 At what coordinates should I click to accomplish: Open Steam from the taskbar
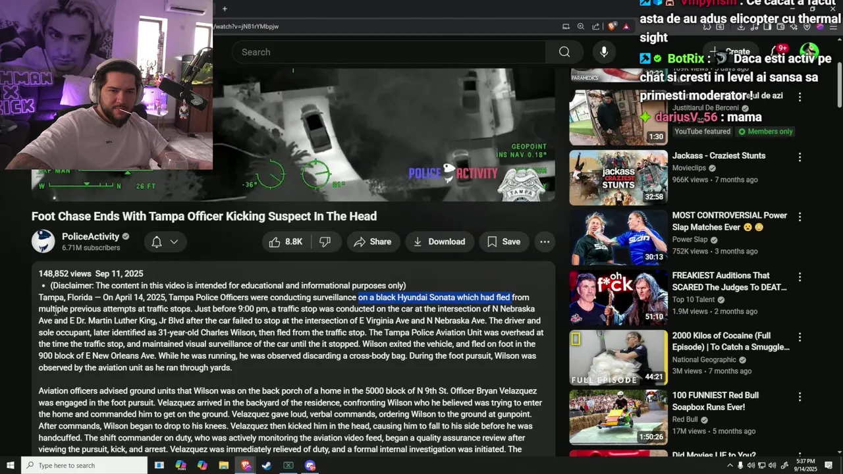pyautogui.click(x=267, y=465)
